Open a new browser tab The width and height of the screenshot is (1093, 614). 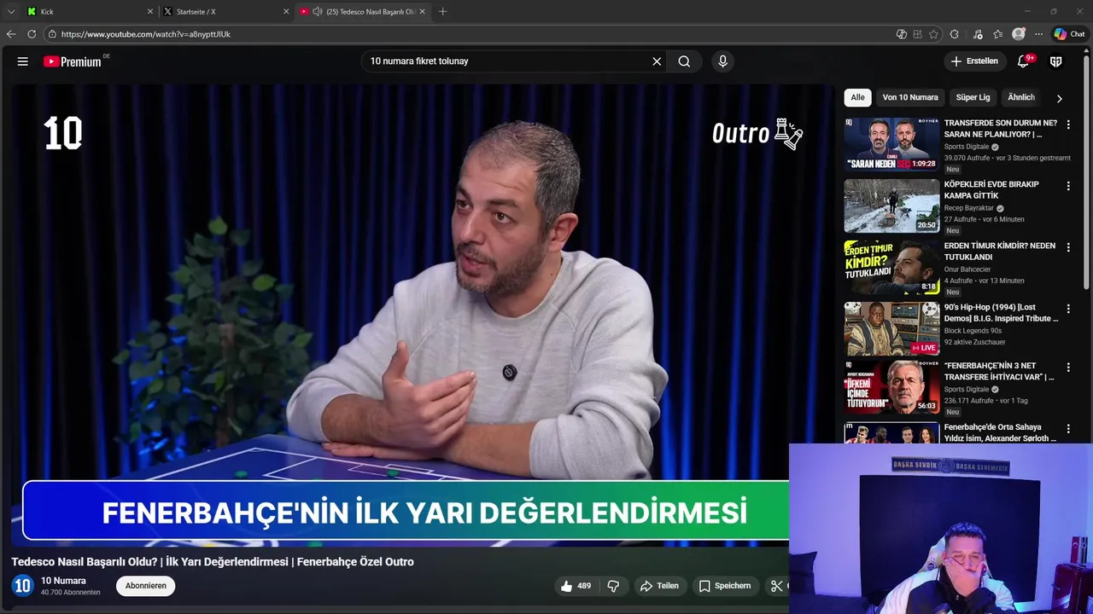tap(442, 12)
